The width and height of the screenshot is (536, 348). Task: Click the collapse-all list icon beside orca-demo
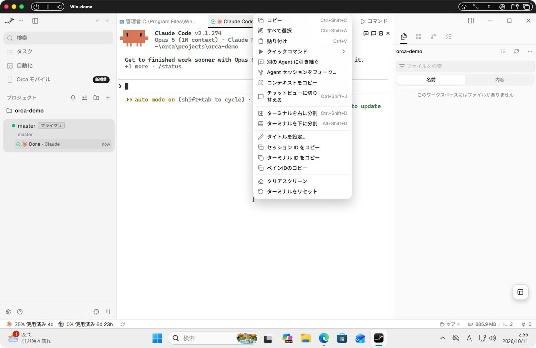pyautogui.click(x=503, y=51)
